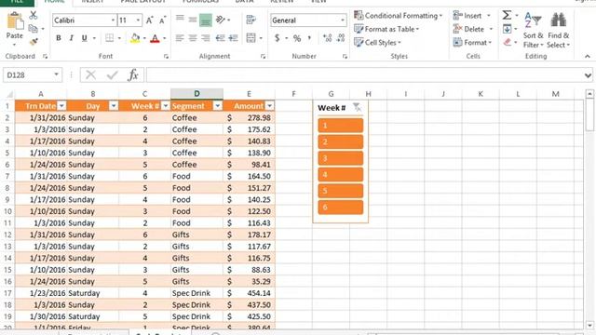Image resolution: width=596 pixels, height=335 pixels.
Task: Open the General number format dropdown
Action: [x=343, y=20]
